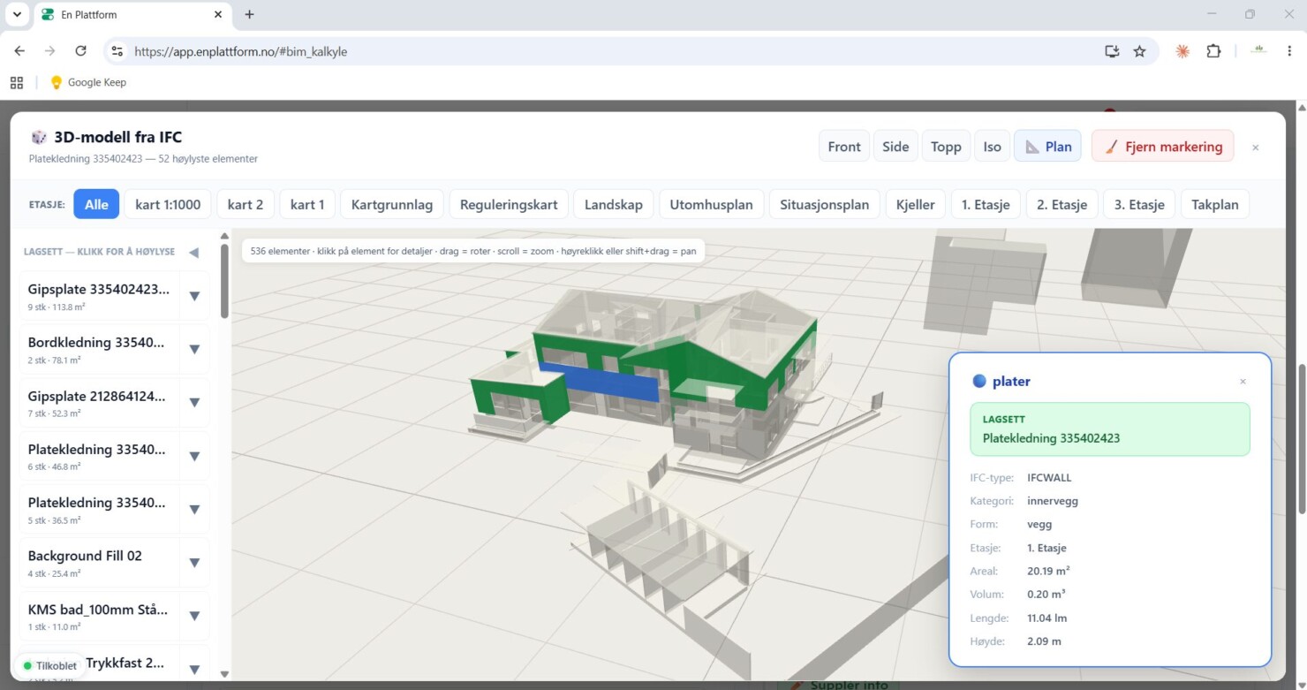The height and width of the screenshot is (690, 1307).
Task: Activate the Plan view button
Action: coord(1048,147)
